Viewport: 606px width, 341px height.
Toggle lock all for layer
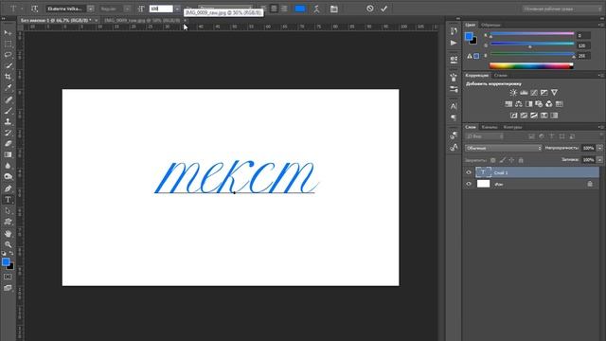(521, 160)
